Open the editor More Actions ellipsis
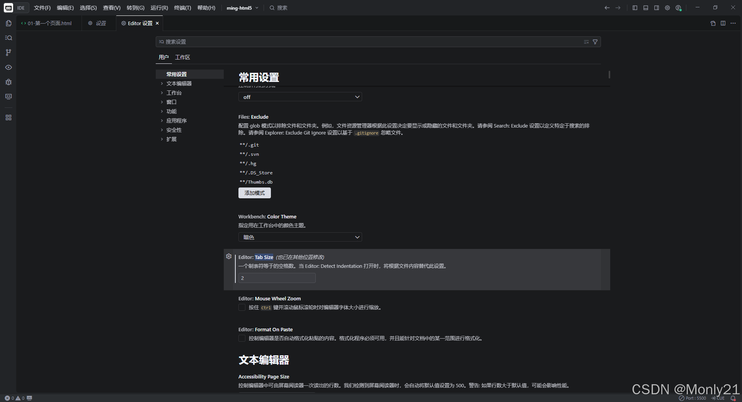This screenshot has width=742, height=402. [733, 23]
